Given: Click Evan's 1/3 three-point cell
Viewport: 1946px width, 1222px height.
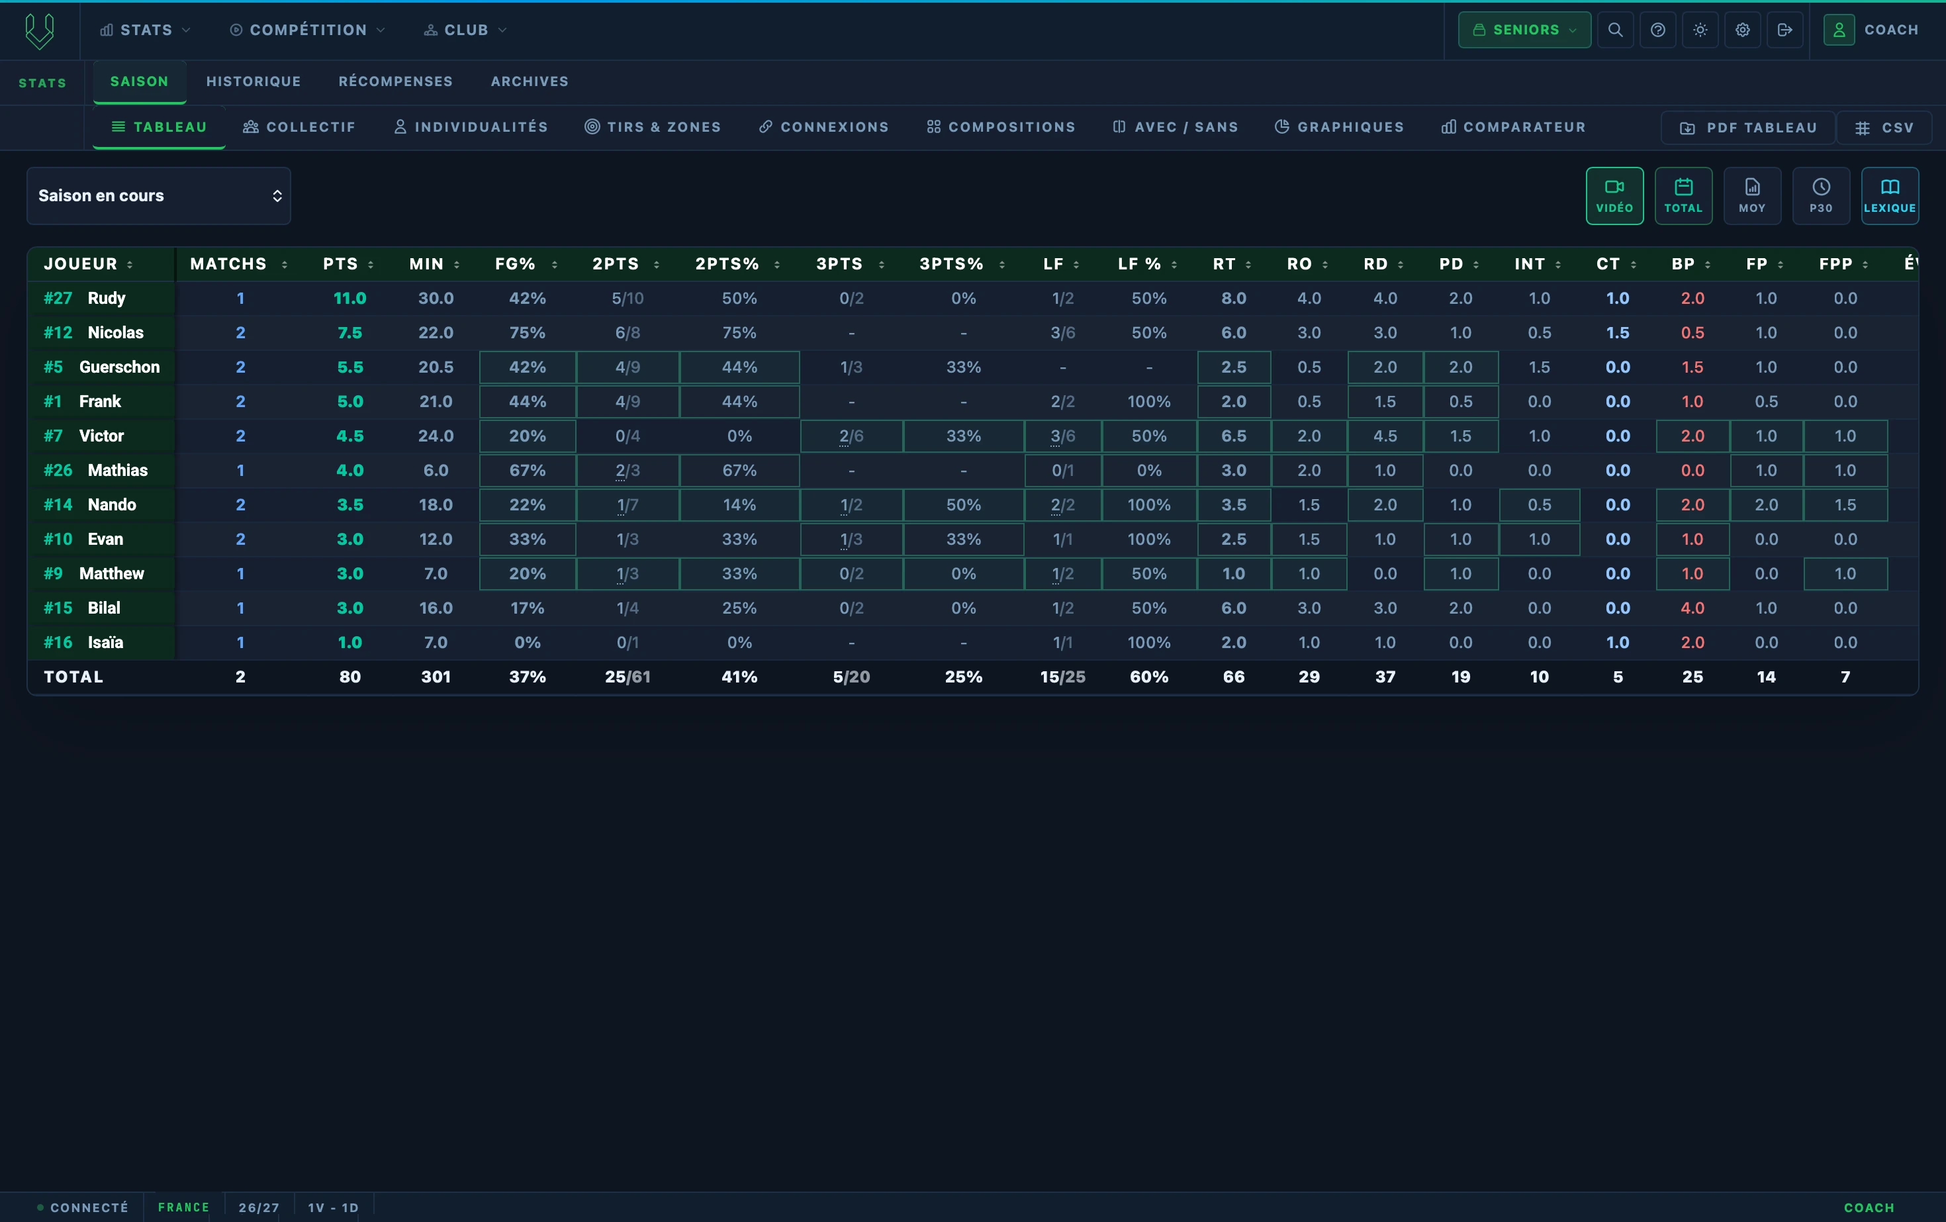Looking at the screenshot, I should 851,539.
